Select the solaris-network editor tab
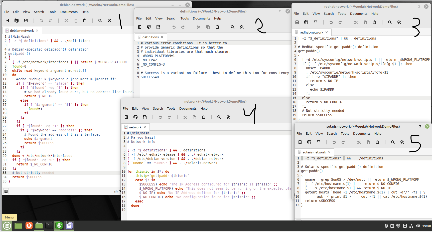This screenshot has height=232, width=432. pyautogui.click(x=315, y=152)
